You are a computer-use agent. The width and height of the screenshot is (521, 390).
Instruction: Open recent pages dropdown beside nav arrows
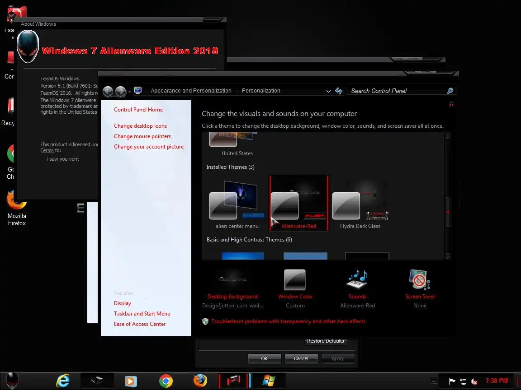tap(129, 92)
